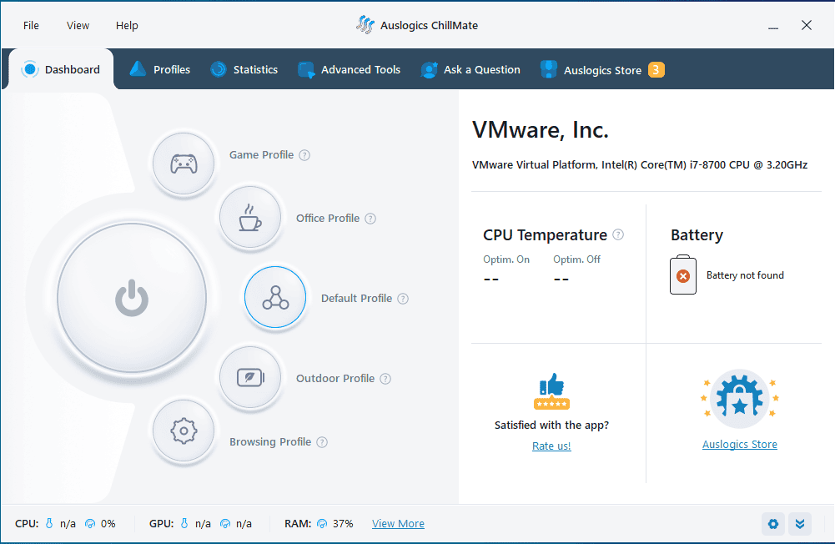Click the View More link
This screenshot has height=544, width=835.
click(398, 524)
